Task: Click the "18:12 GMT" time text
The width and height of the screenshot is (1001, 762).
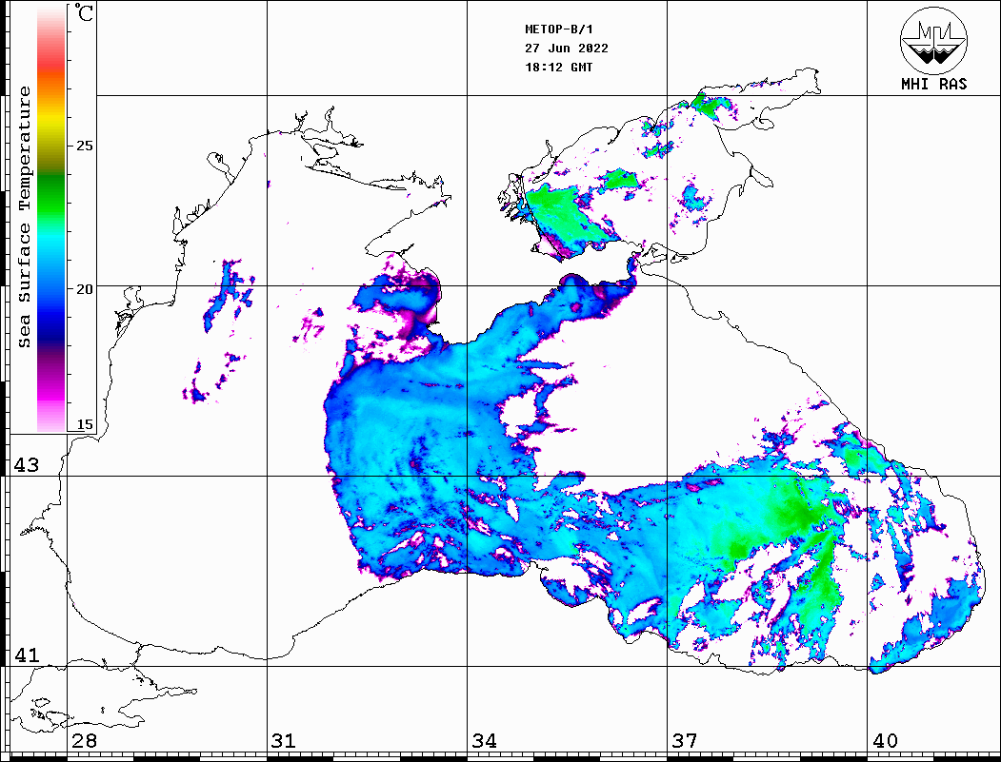Action: (x=558, y=67)
